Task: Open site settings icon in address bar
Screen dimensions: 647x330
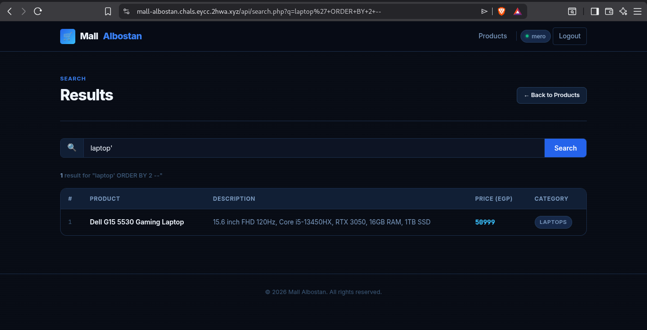Action: click(x=126, y=11)
